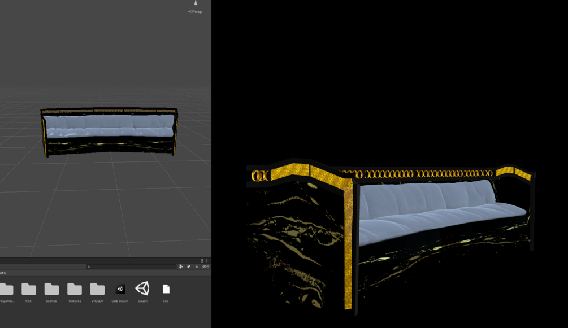Viewport: 568px width, 328px height.
Task: Open the Project panel three-dot menu
Action: (x=207, y=261)
